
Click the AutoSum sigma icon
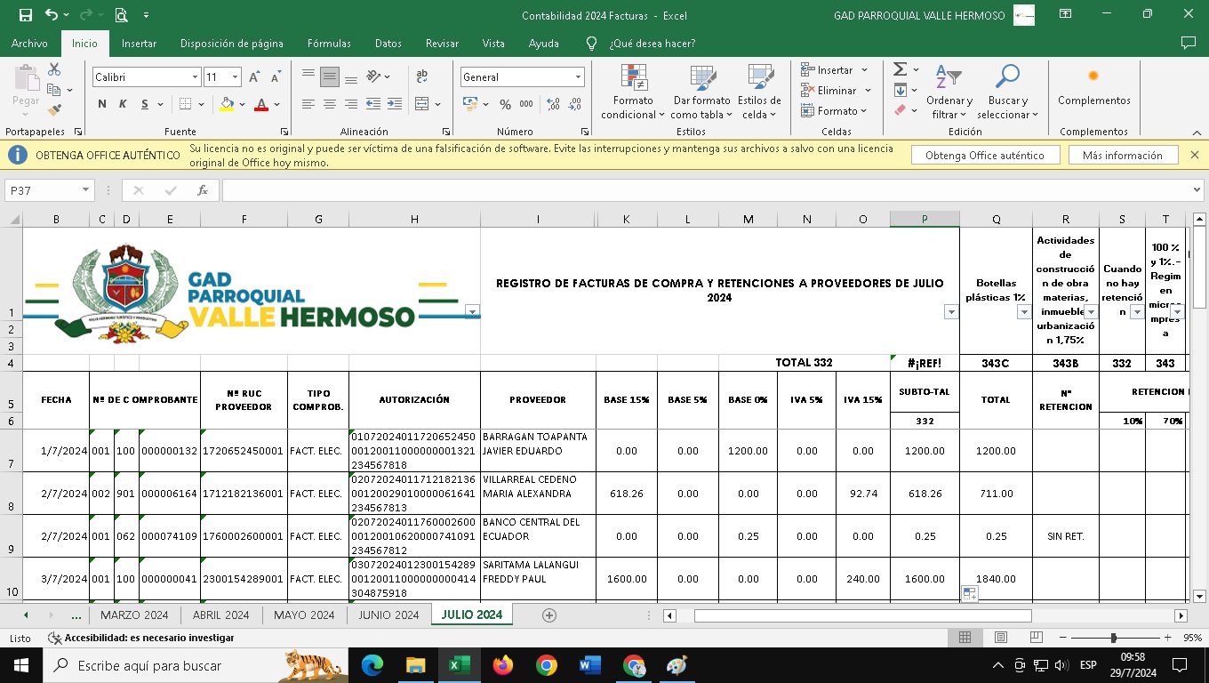[x=900, y=69]
